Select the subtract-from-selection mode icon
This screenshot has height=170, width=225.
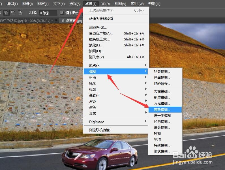coord(13,13)
